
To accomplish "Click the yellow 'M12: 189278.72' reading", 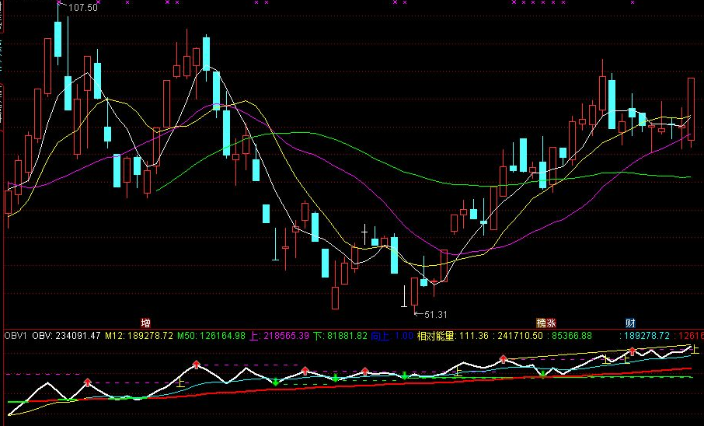I will tap(139, 336).
